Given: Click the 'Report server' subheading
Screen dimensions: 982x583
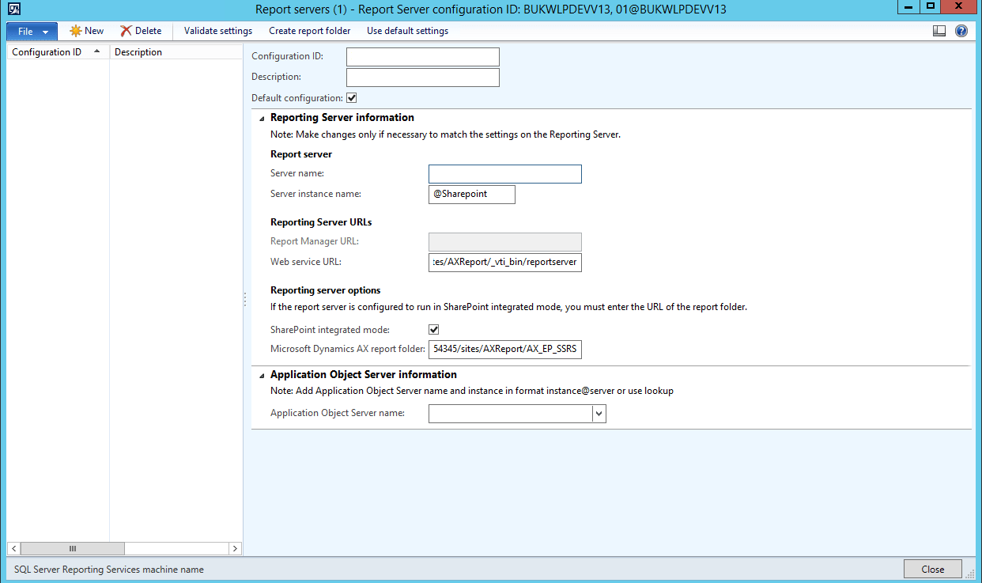Looking at the screenshot, I should coord(301,154).
